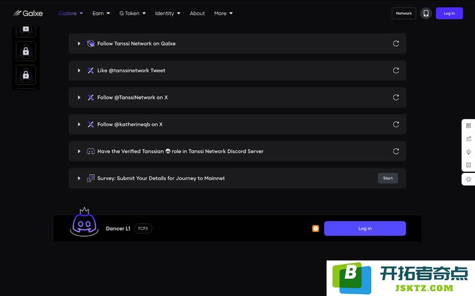Click the top-right Log in button

pos(449,13)
